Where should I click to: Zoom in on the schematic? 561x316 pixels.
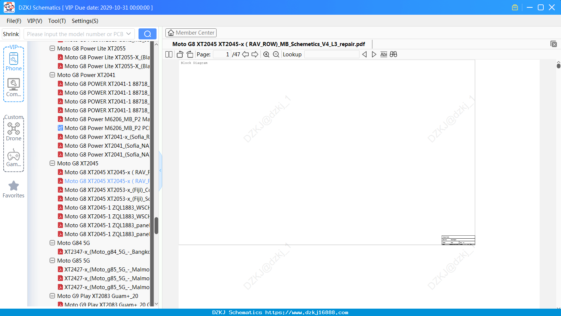(266, 55)
